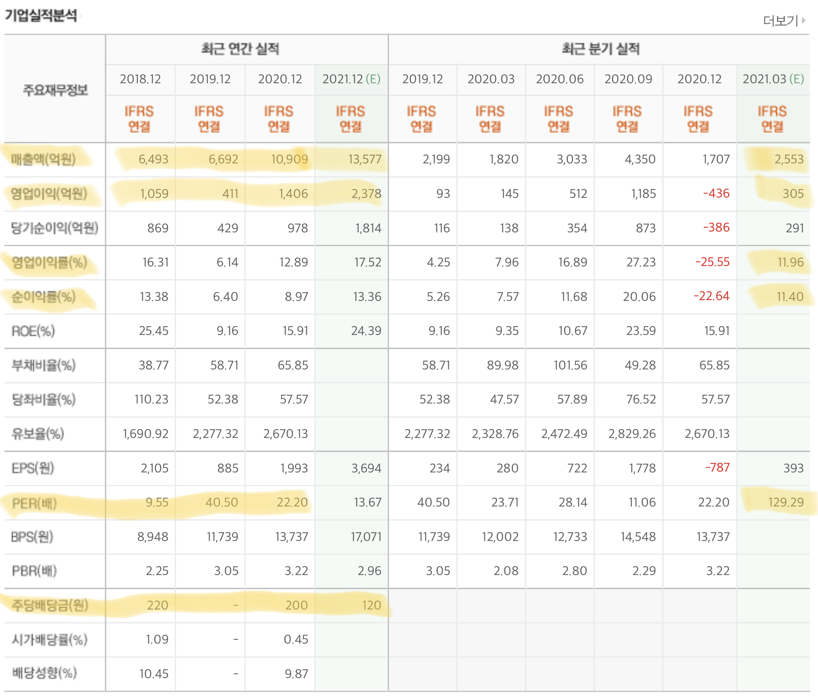Open the 더보기 link
The width and height of the screenshot is (818, 697).
tap(780, 20)
